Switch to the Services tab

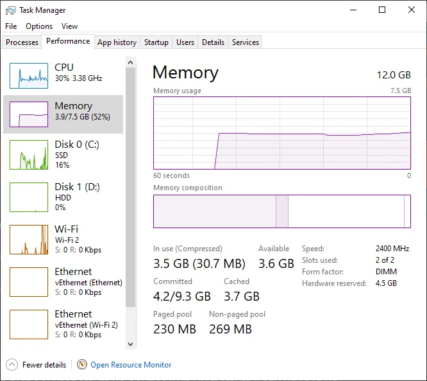pyautogui.click(x=245, y=42)
